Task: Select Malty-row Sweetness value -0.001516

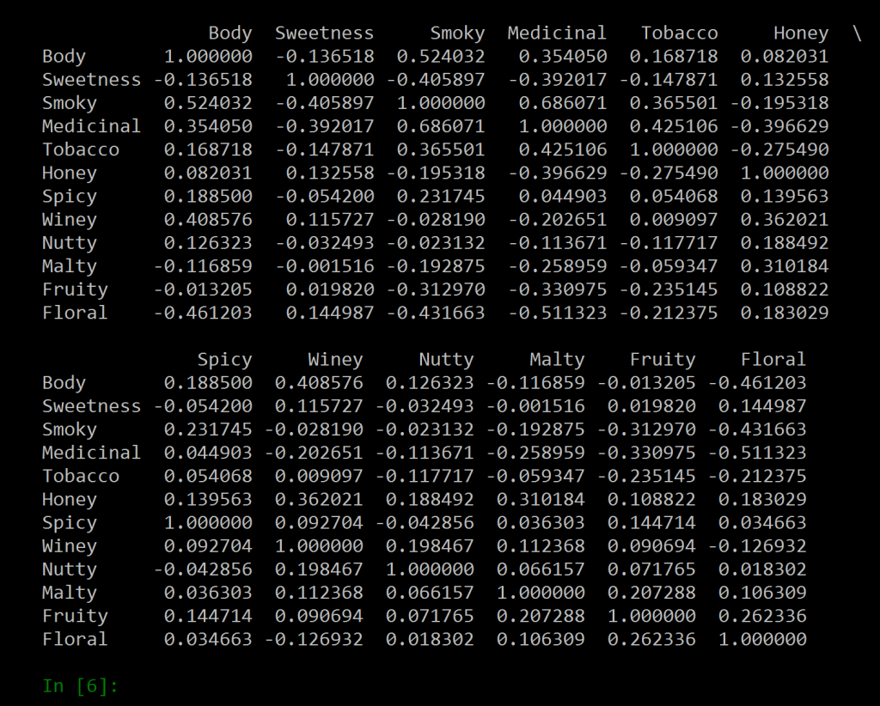Action: [x=325, y=266]
